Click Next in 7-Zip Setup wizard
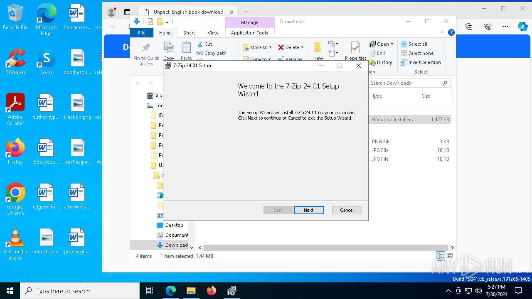 click(309, 210)
